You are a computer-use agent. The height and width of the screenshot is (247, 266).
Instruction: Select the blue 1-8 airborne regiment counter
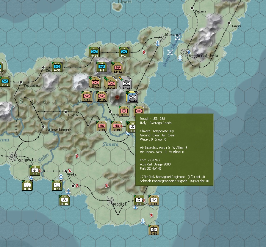click(102, 67)
